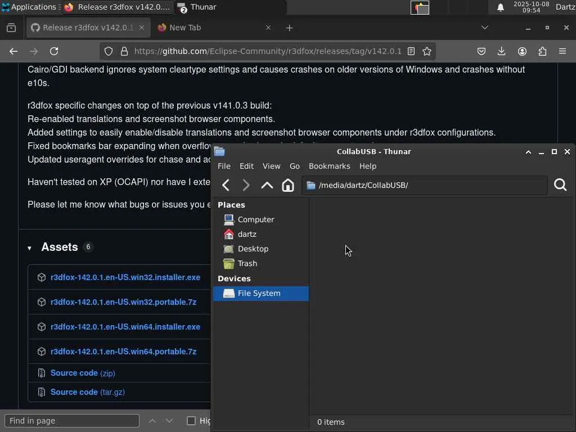This screenshot has width=576, height=432.
Task: Open notification bell in panel
Action: click(x=500, y=7)
